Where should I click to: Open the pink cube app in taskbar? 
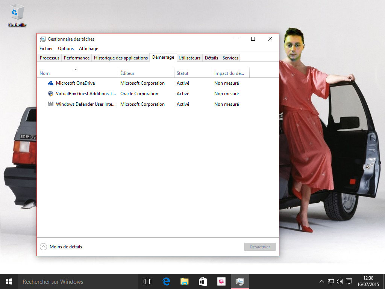(x=221, y=281)
